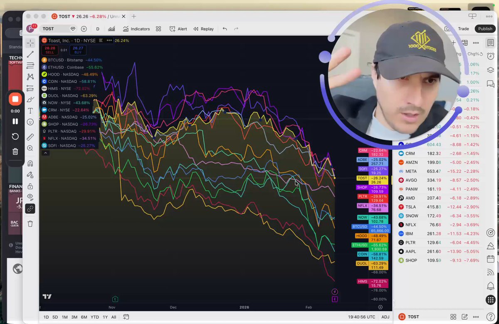This screenshot has height=324, width=499.
Task: Open the user profile avatar menu
Action: click(x=30, y=29)
